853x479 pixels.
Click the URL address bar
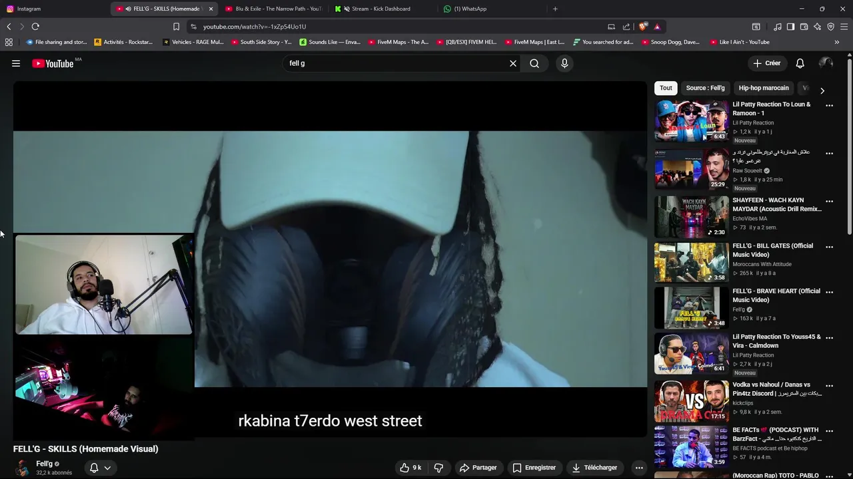[x=393, y=27]
